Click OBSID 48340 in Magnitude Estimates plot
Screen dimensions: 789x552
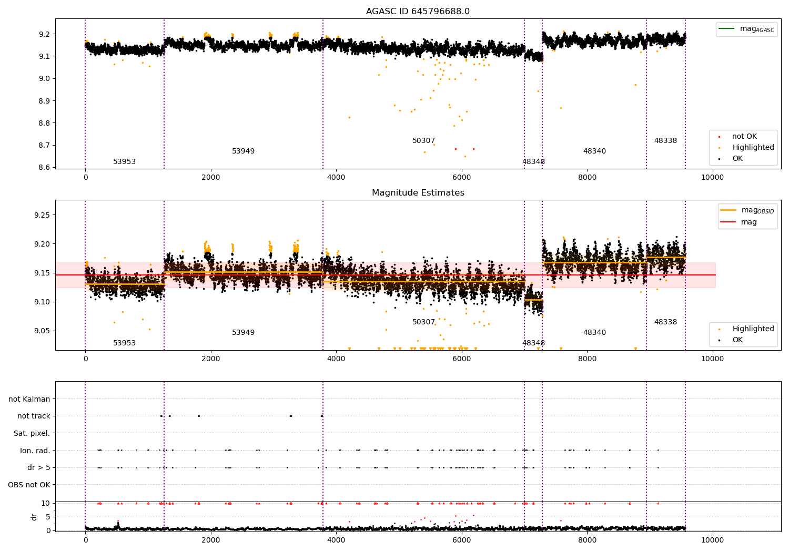594,333
